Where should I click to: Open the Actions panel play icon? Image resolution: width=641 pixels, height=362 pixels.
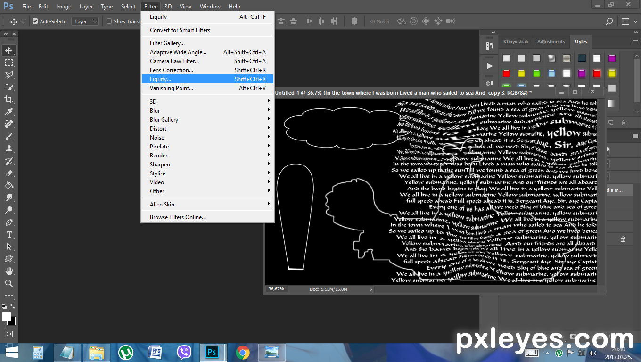[489, 66]
